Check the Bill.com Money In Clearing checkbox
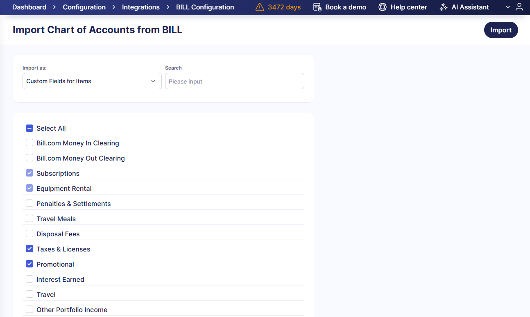530x317 pixels. tap(29, 143)
